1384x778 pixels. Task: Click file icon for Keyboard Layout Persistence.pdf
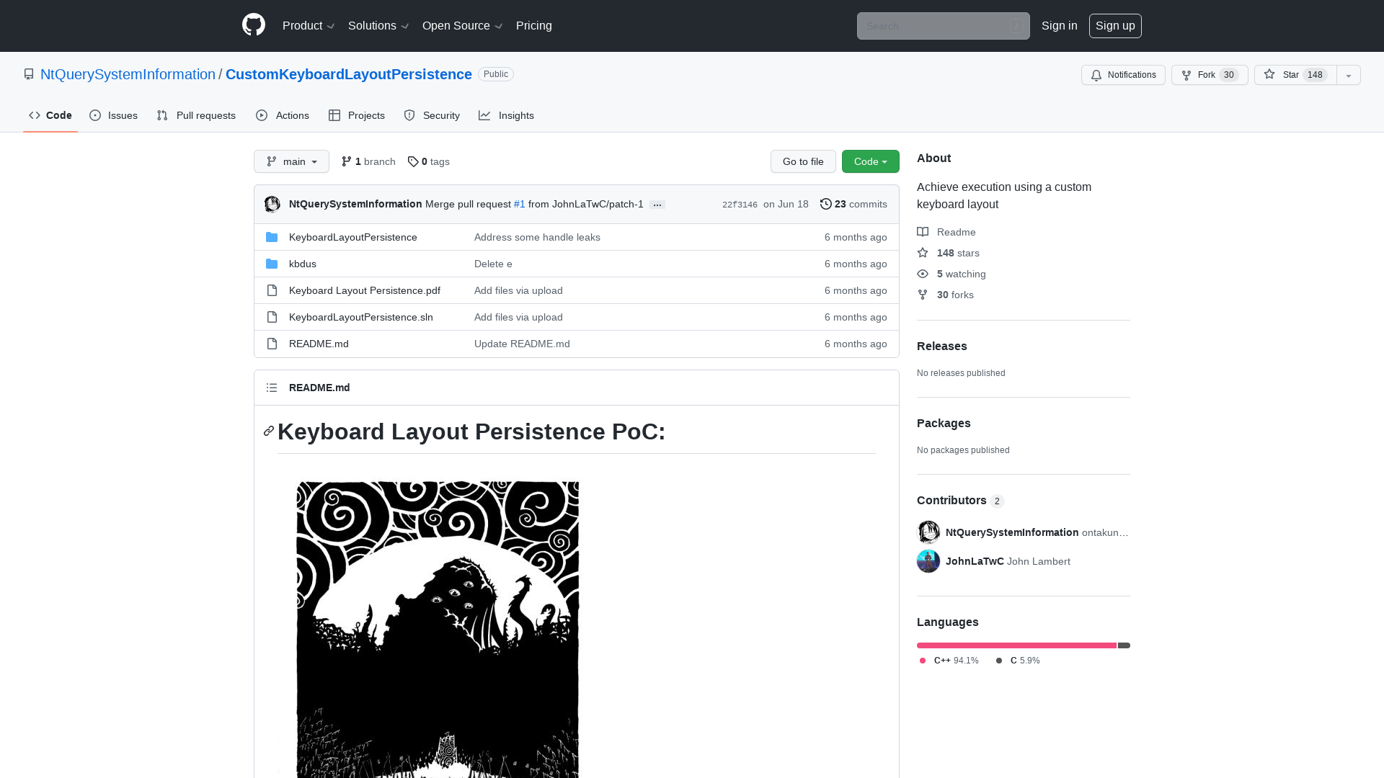coord(272,290)
